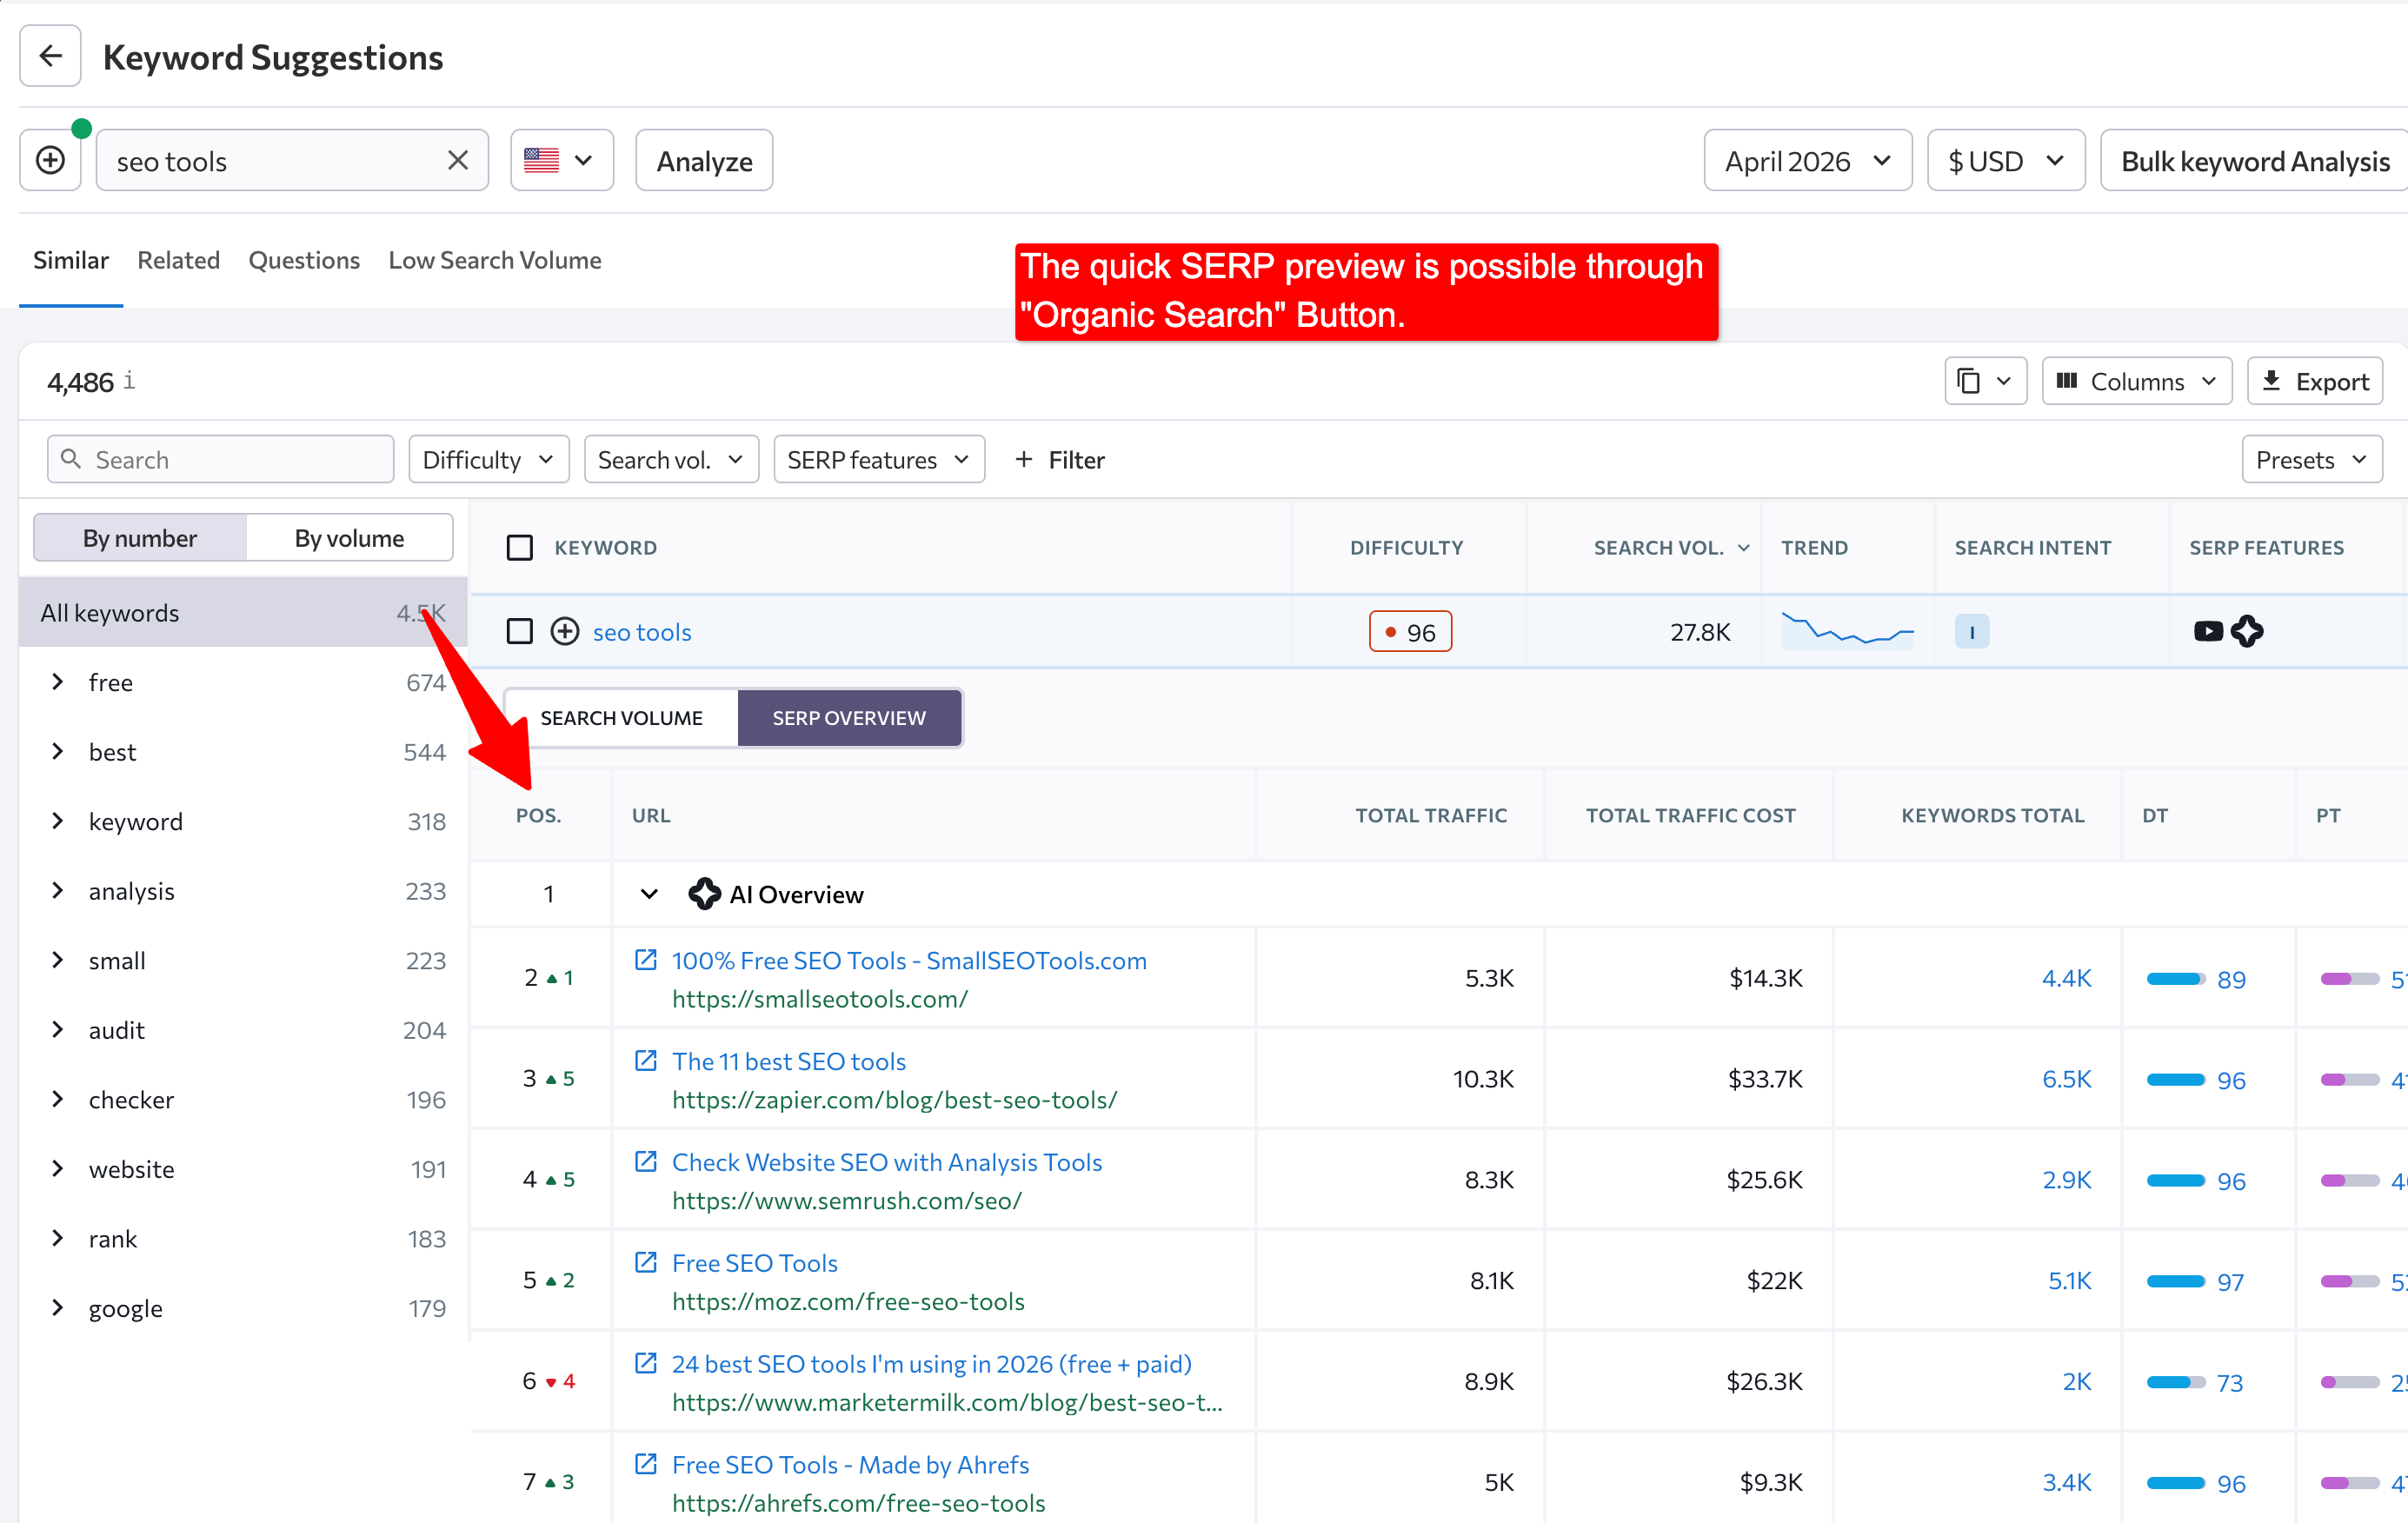Expand the free keyword group
Viewport: 2408px width, 1523px height.
(57, 682)
